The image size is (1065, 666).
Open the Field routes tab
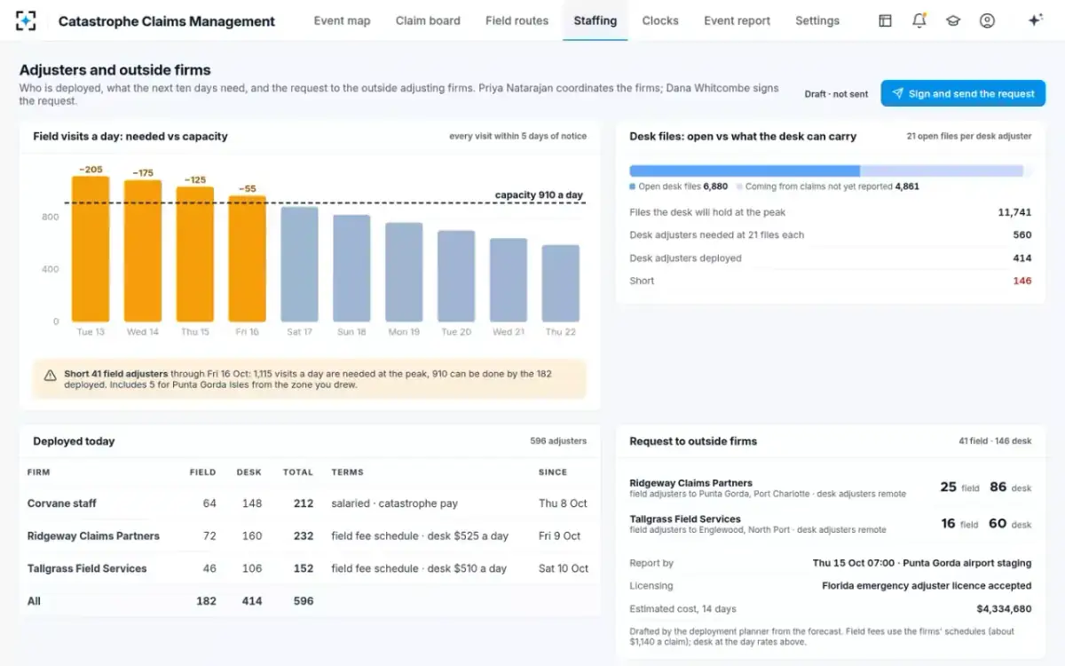click(x=517, y=20)
